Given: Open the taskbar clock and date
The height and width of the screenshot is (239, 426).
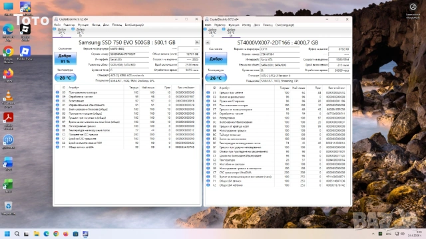Looking at the screenshot, I should coord(415,234).
